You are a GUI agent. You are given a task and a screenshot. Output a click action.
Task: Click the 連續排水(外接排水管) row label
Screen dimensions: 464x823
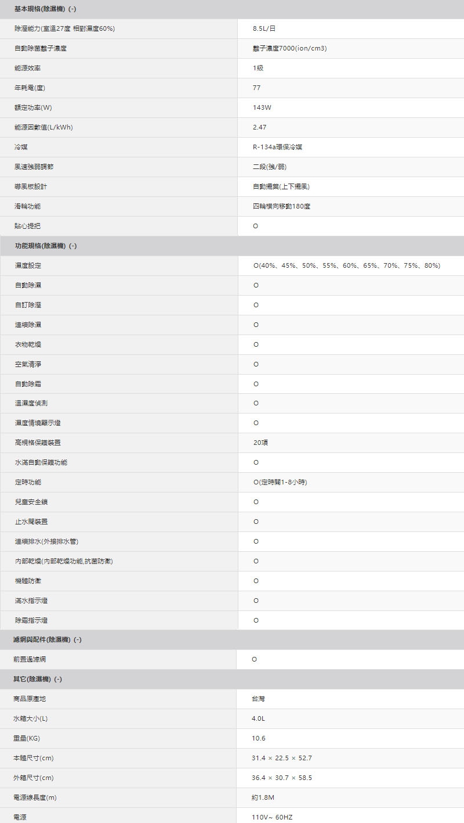coord(46,541)
